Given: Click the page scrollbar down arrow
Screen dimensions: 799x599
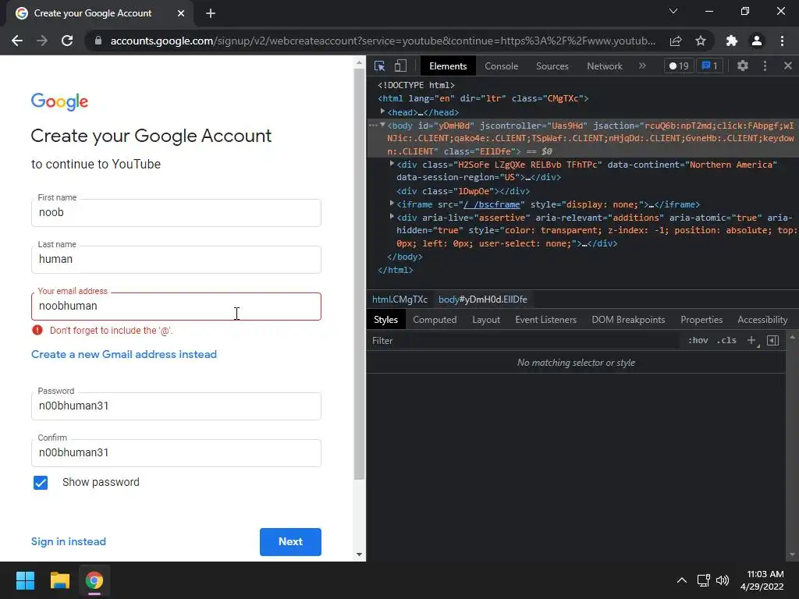Looking at the screenshot, I should [x=359, y=555].
